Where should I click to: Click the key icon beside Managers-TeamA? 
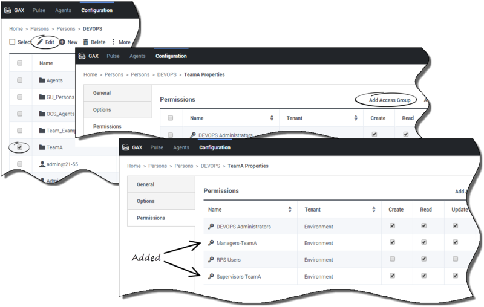pos(211,243)
